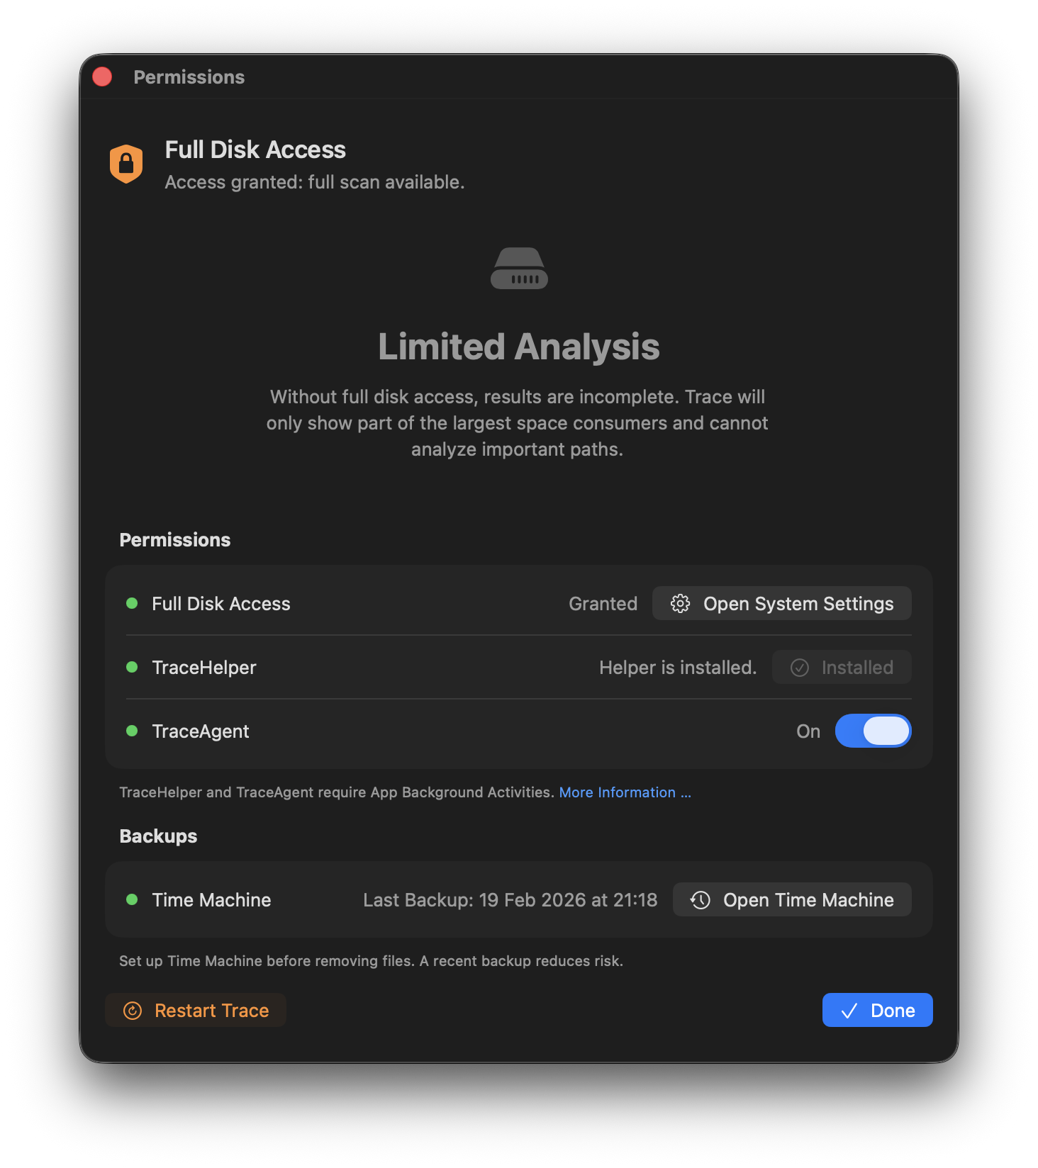
Task: Click the green status dot beside Full Disk Access
Action: 132,604
